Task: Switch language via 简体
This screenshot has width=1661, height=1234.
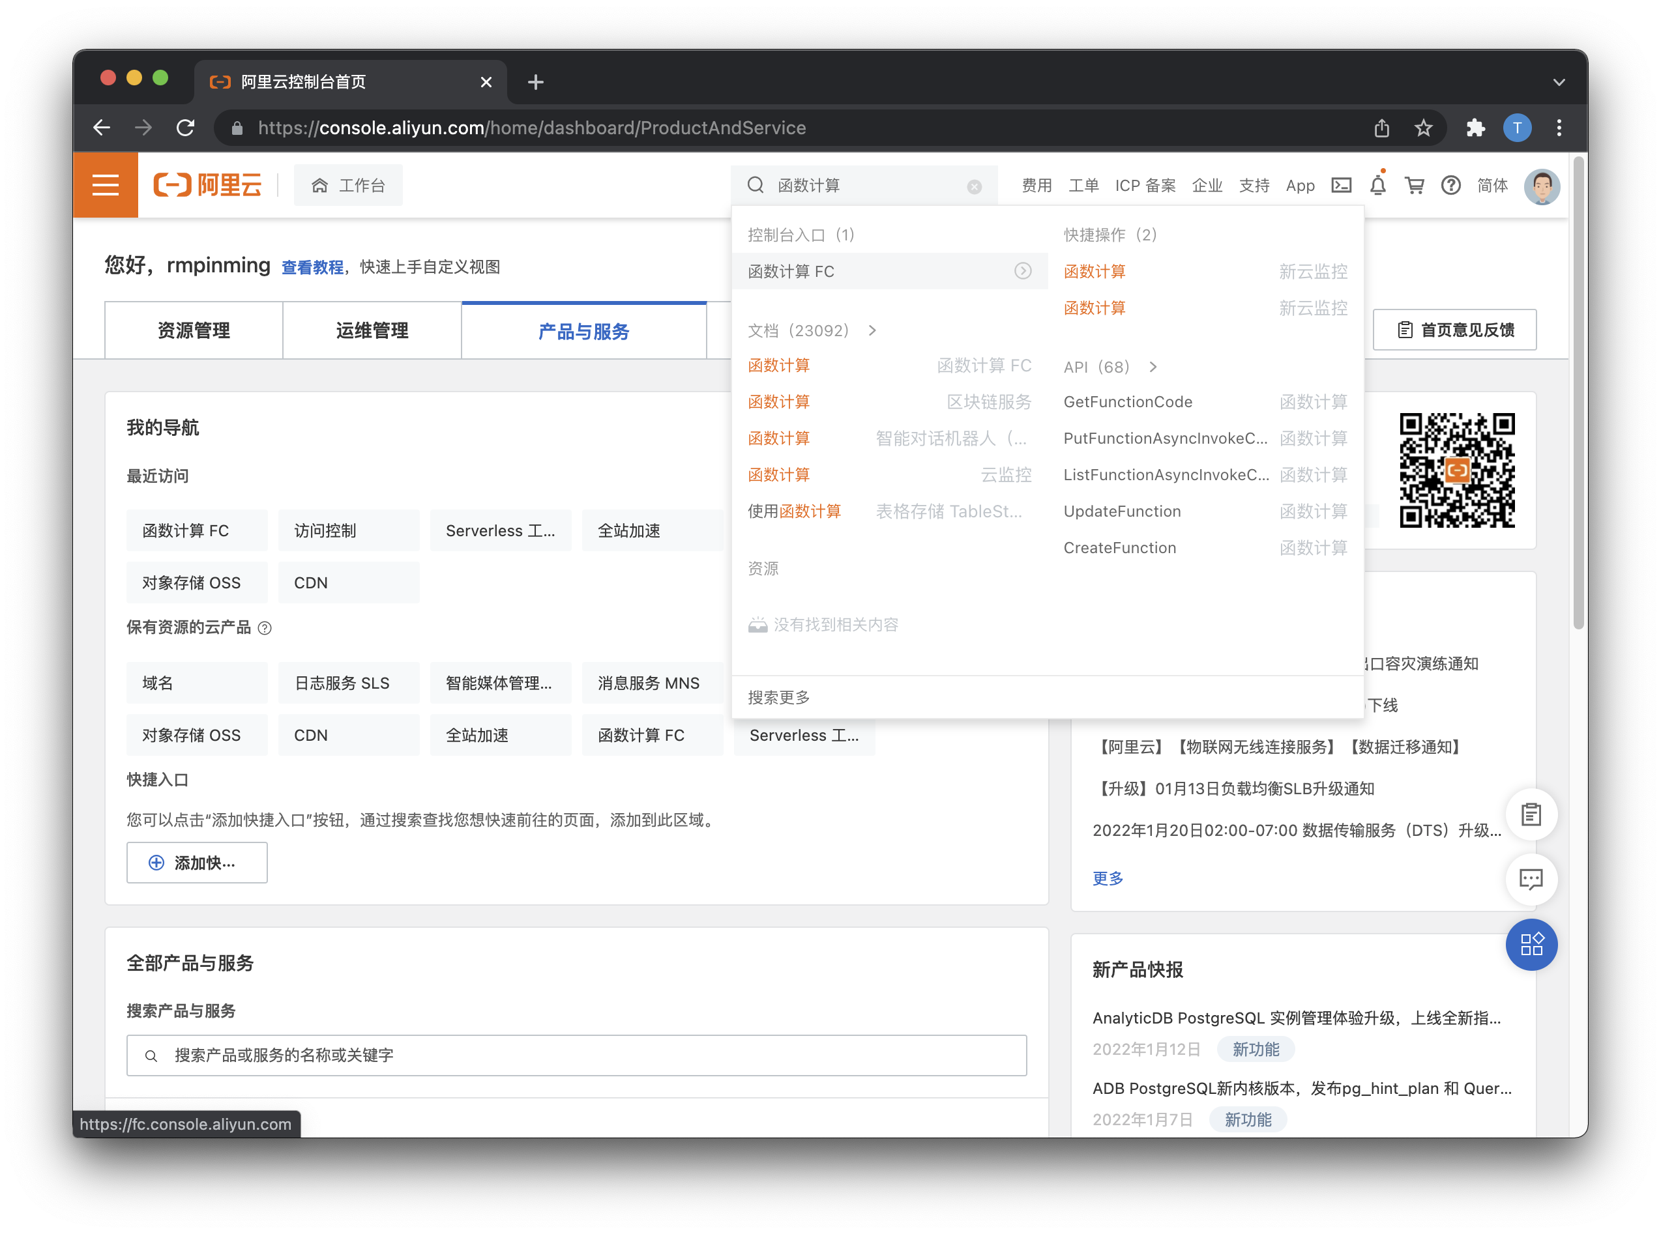Action: (x=1492, y=185)
